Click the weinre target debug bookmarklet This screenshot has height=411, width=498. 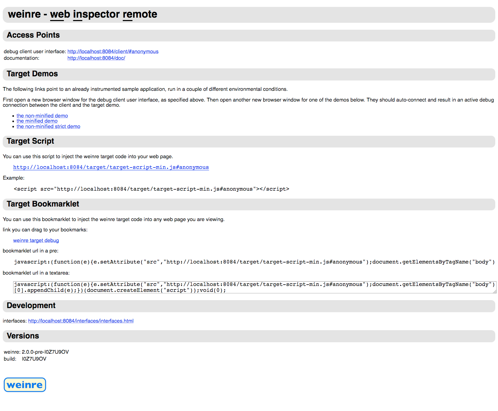tap(36, 240)
